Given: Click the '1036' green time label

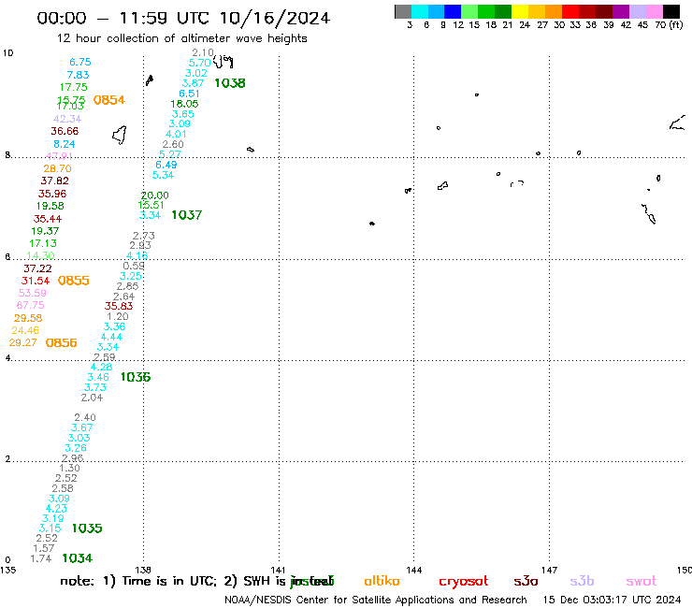Looking at the screenshot, I should pos(136,377).
